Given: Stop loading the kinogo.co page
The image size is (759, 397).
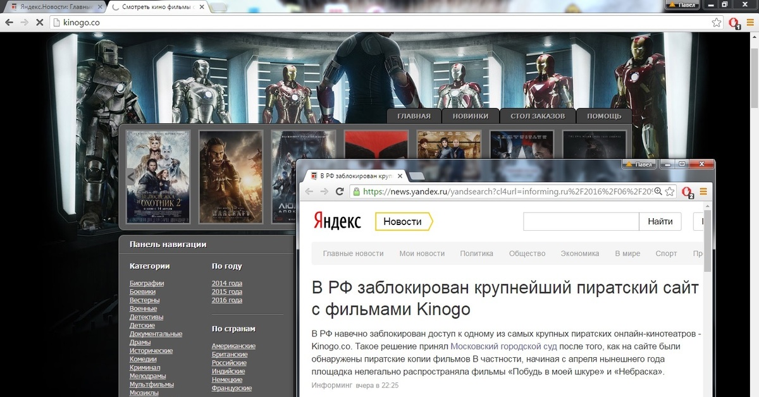Looking at the screenshot, I should pos(39,22).
